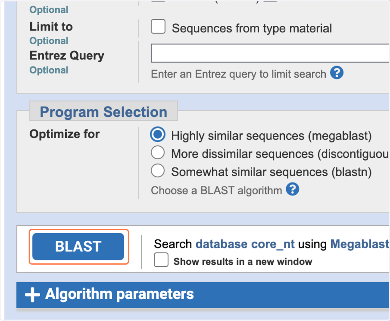The image size is (390, 321).
Task: Pick Somewhat similar sequences (blastn) radio
Action: click(158, 171)
